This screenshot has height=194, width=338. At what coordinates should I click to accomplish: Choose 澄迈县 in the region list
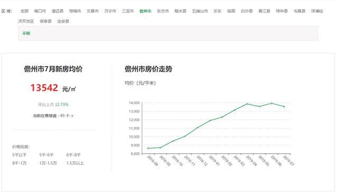click(x=58, y=11)
